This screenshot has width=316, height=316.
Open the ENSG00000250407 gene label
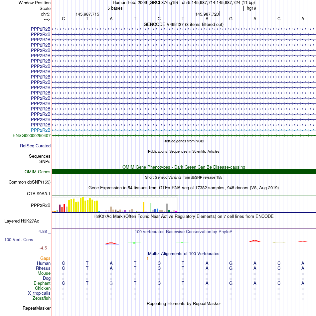pos(32,136)
